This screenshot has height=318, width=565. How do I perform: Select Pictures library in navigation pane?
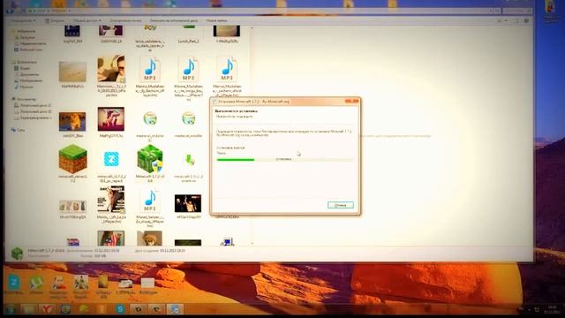tap(29, 80)
